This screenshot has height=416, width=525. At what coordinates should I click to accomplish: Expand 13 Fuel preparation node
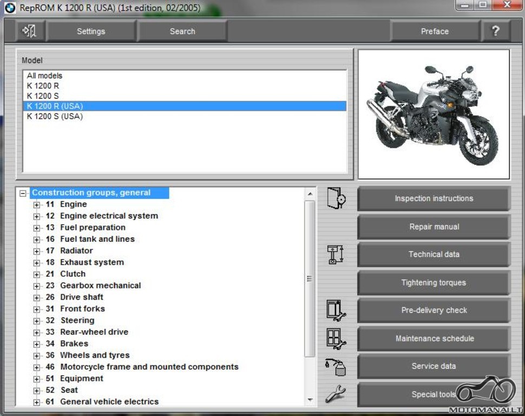[36, 228]
